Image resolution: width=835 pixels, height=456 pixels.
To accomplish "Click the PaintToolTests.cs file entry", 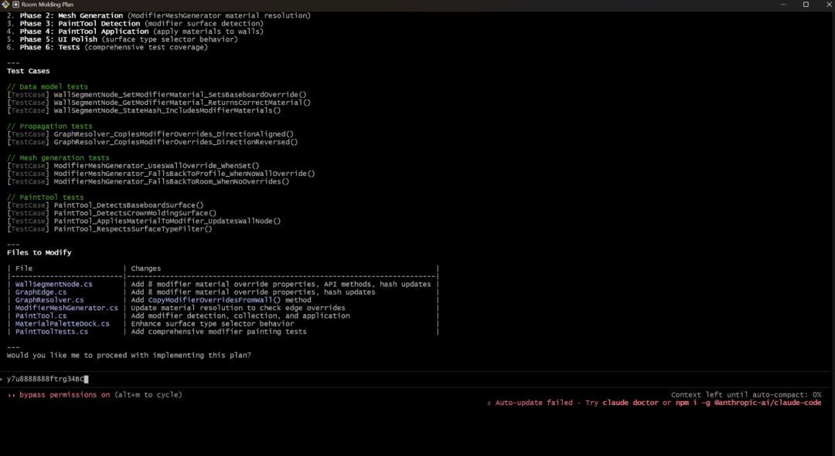I will pos(51,332).
